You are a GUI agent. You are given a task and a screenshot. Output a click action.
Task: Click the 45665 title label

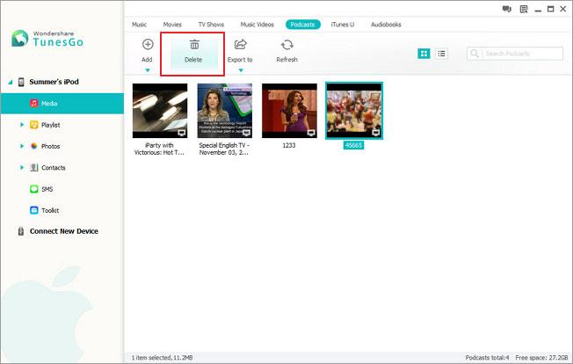pos(353,145)
